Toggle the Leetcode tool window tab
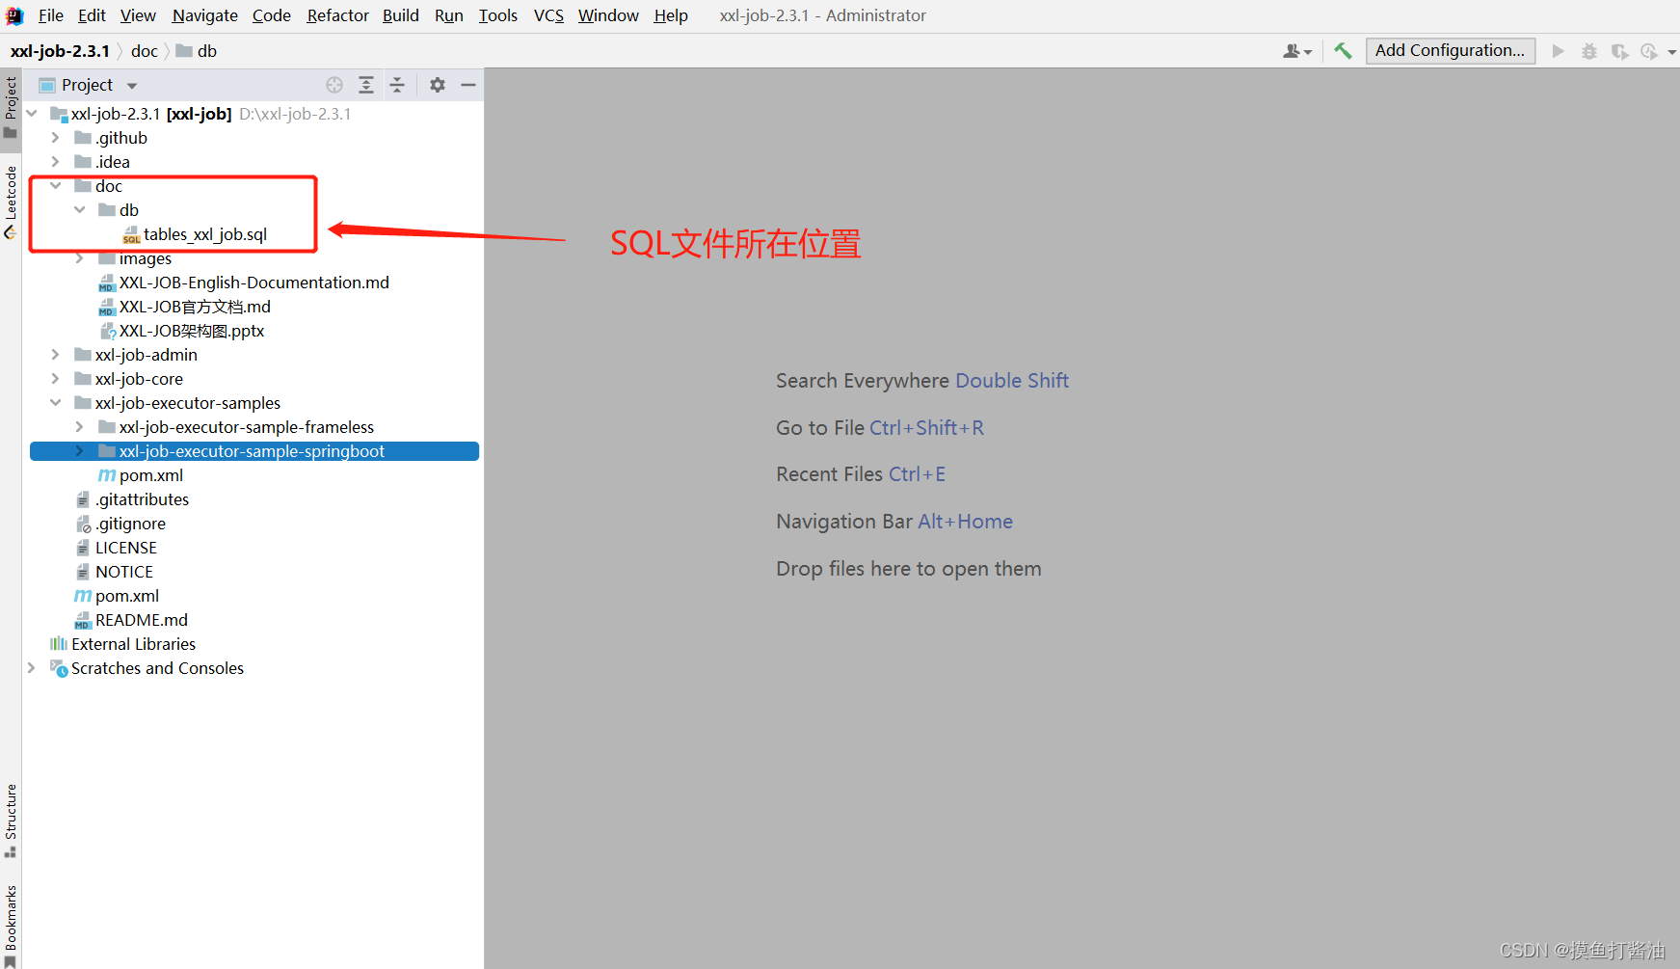Image resolution: width=1680 pixels, height=969 pixels. click(11, 202)
